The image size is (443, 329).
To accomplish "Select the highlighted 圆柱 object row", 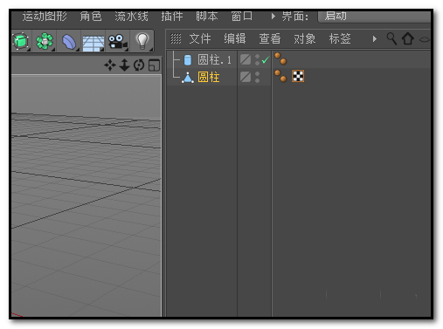I will point(209,78).
